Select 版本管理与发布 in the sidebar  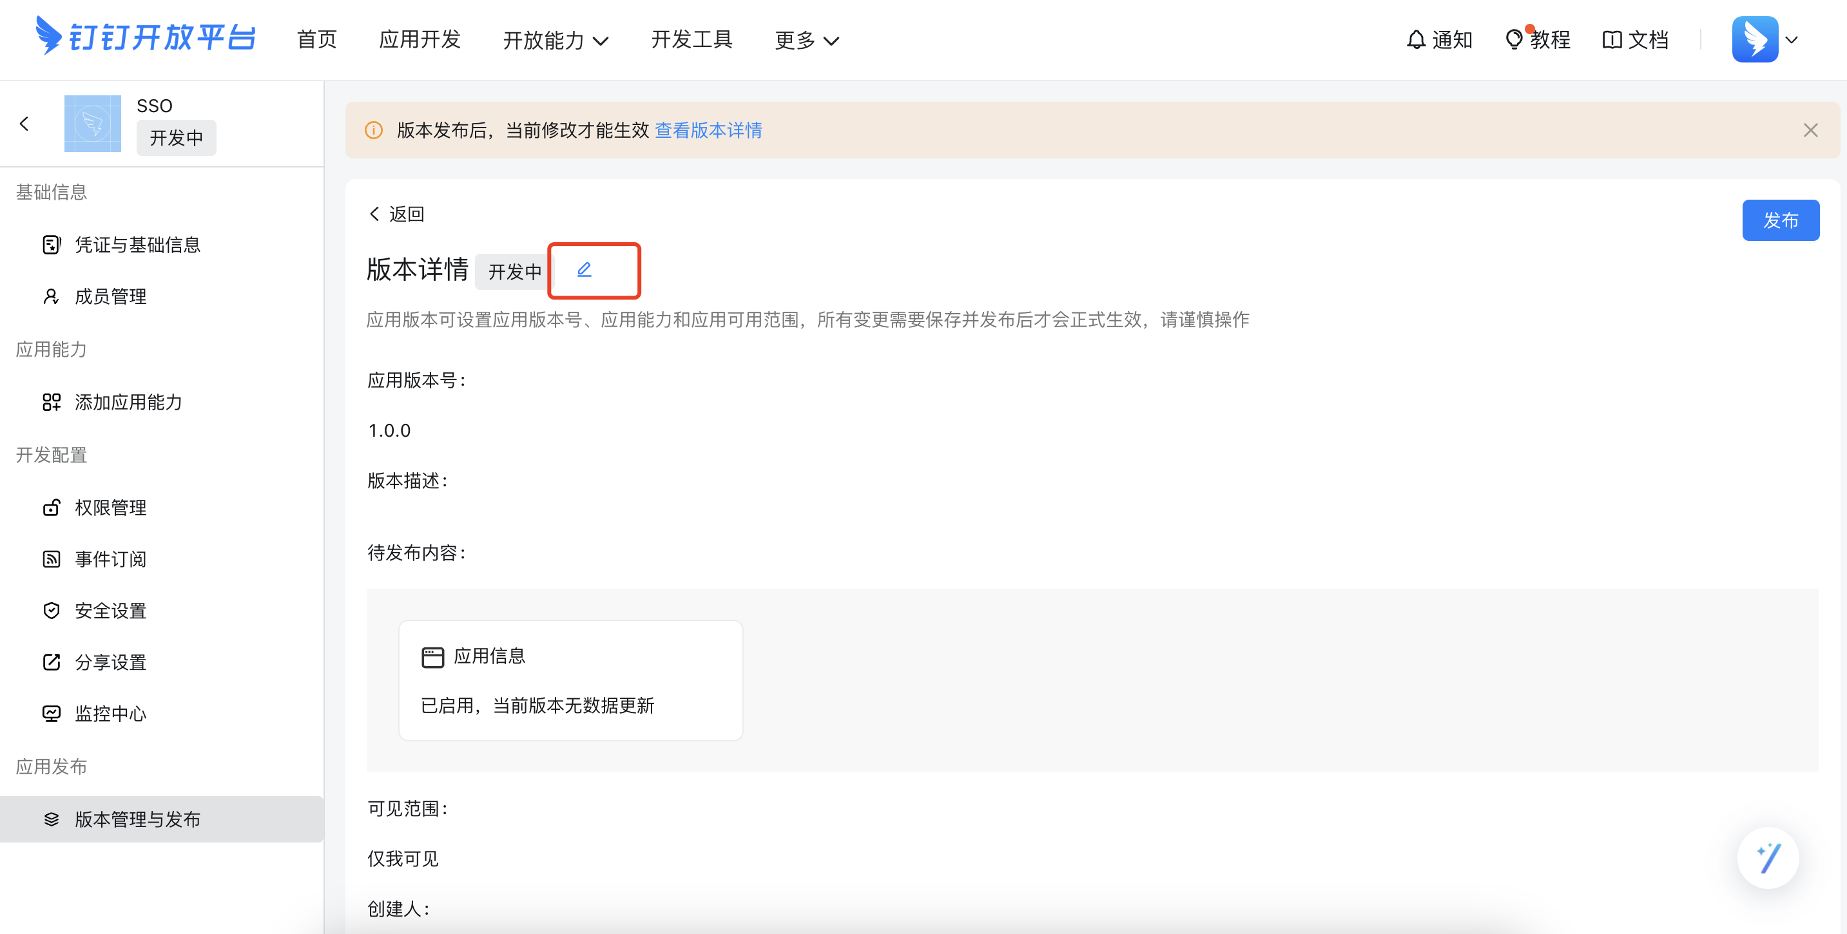point(162,819)
